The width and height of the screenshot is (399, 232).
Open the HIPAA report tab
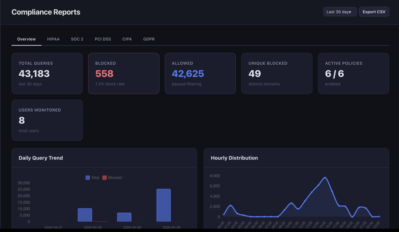pos(53,39)
